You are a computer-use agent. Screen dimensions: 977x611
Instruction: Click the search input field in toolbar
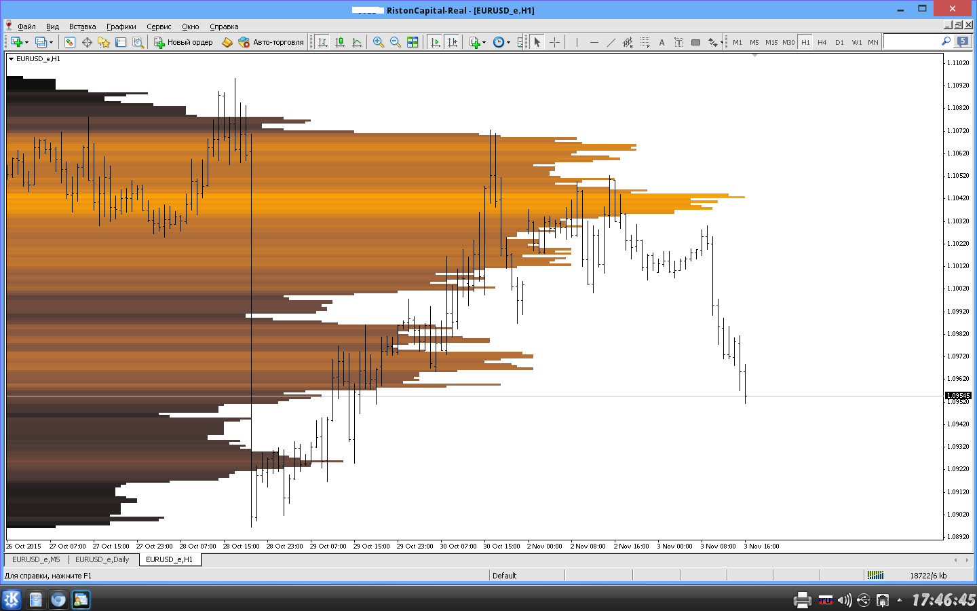click(911, 42)
